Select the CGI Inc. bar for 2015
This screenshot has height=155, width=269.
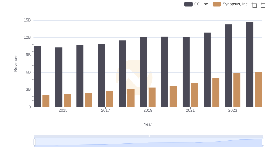pyautogui.click(x=59, y=77)
